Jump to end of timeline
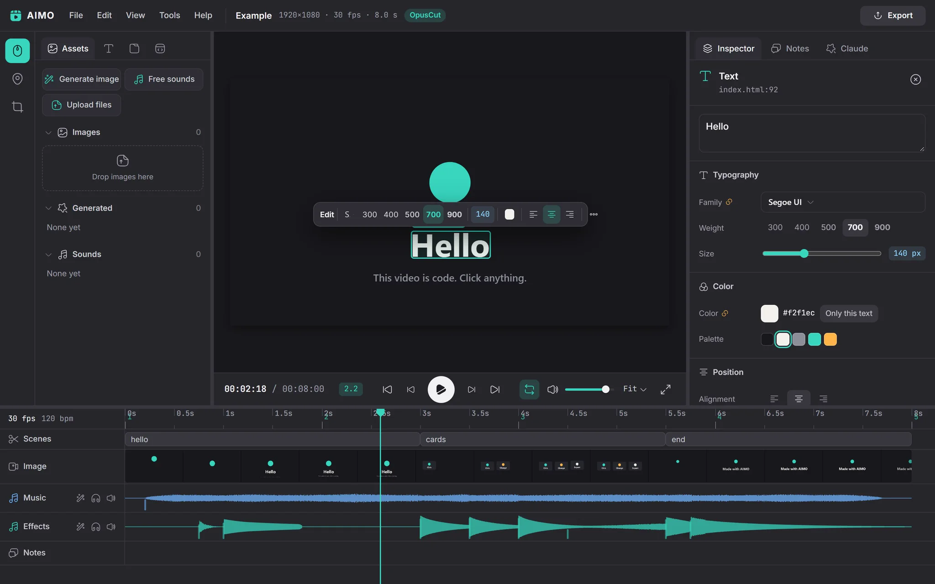 click(495, 389)
